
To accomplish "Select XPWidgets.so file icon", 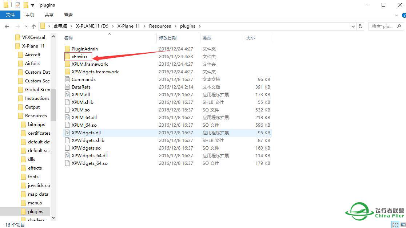I will coord(67,148).
